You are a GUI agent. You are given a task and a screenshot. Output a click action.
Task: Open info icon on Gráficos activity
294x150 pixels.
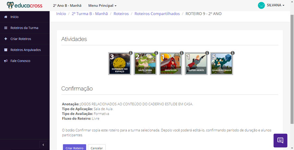[182, 53]
